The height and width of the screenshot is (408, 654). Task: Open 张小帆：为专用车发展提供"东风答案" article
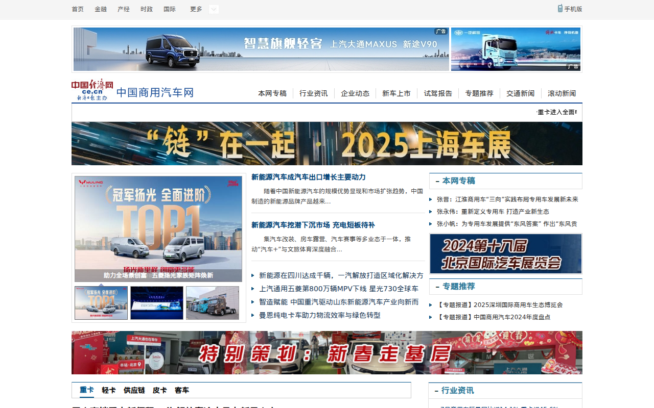coord(507,224)
